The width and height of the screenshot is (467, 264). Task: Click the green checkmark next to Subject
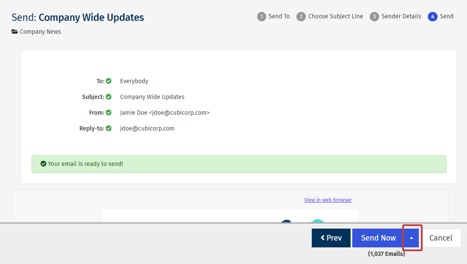click(x=109, y=97)
